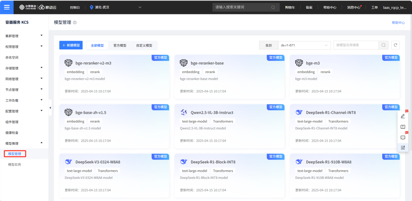Screen dimensions: 412x201
Task: Click the 按模型名称搜索 input field
Action: pyautogui.click(x=356, y=45)
